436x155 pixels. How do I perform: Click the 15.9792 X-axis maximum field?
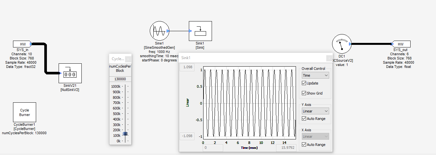(x=286, y=148)
